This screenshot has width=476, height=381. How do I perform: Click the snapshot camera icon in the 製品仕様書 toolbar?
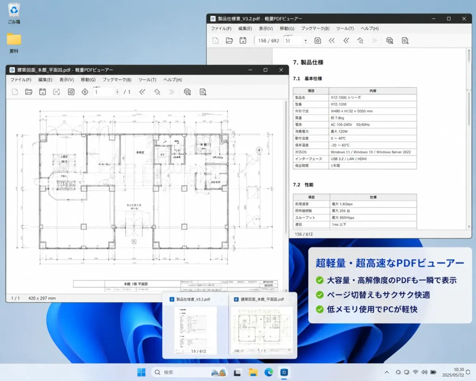(317, 40)
